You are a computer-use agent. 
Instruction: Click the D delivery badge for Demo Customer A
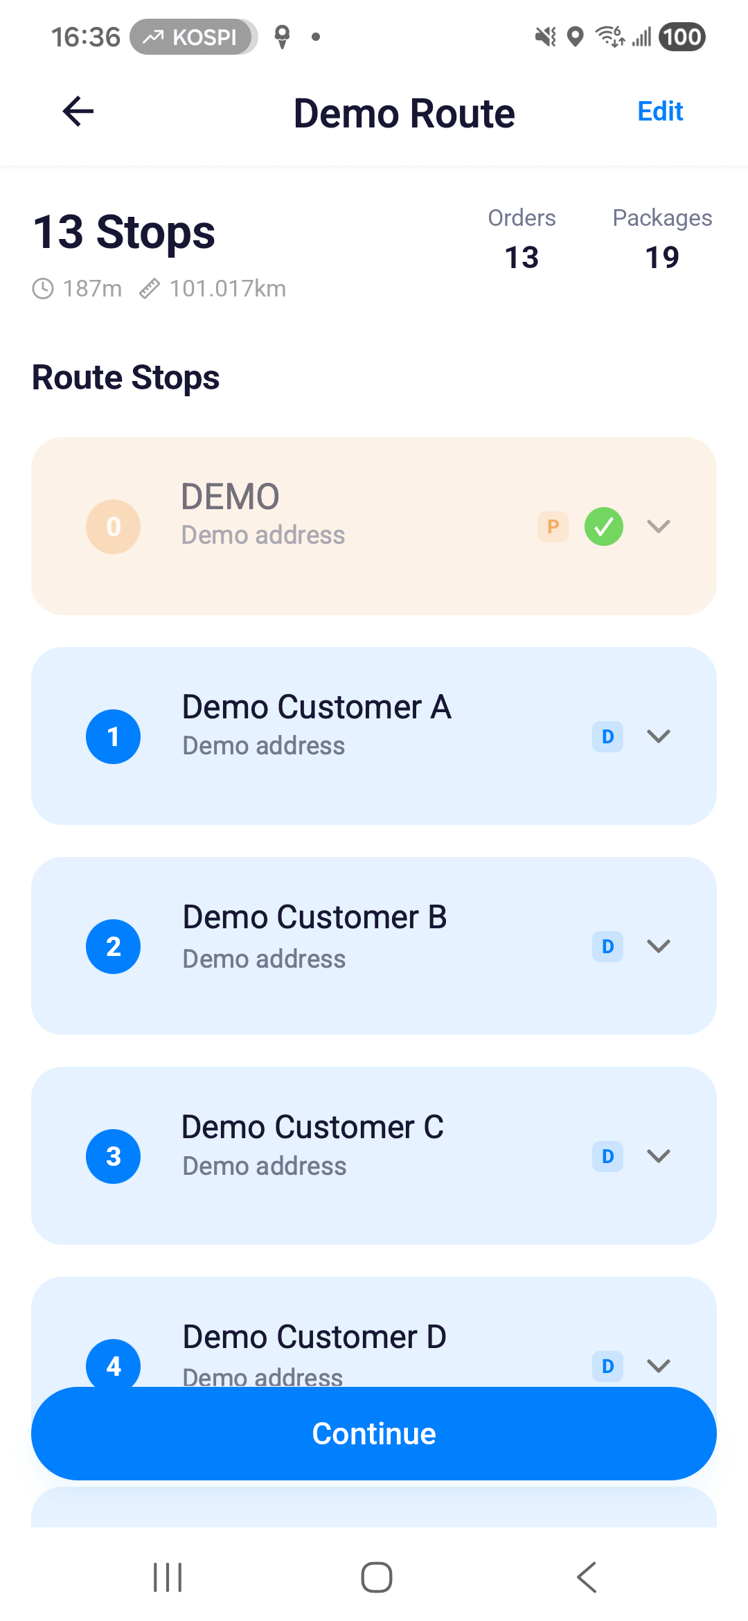point(607,736)
